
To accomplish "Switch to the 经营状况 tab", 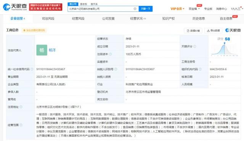I will click(138, 19).
